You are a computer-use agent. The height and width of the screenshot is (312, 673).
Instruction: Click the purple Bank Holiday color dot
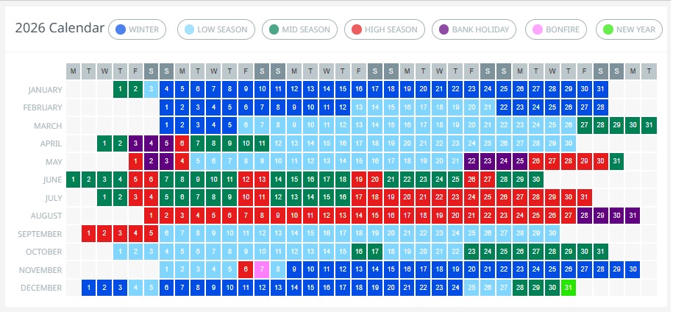point(444,30)
